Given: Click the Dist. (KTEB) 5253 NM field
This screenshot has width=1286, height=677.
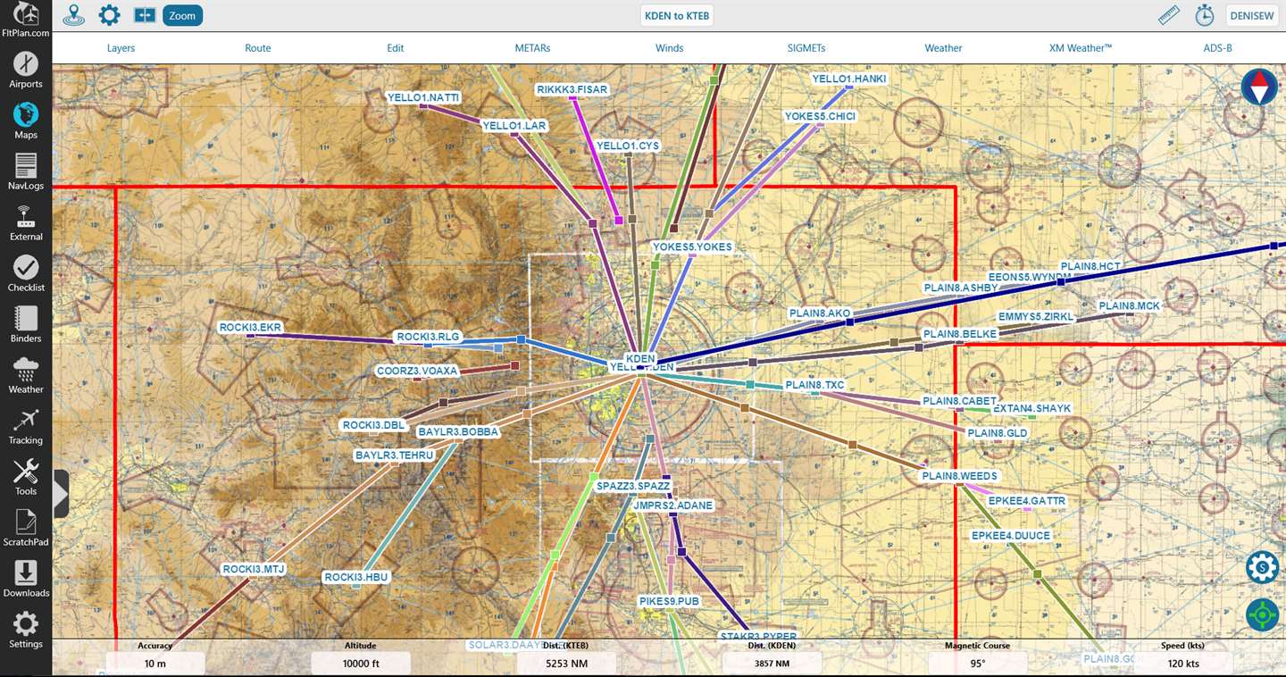Looking at the screenshot, I should tap(566, 663).
